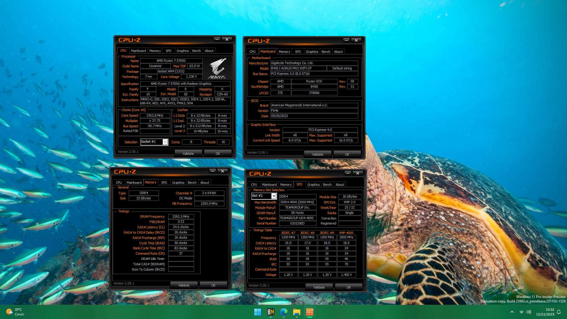Click the NB Frequency 2393.9 MHz value
This screenshot has height=319, width=567.
[209, 204]
